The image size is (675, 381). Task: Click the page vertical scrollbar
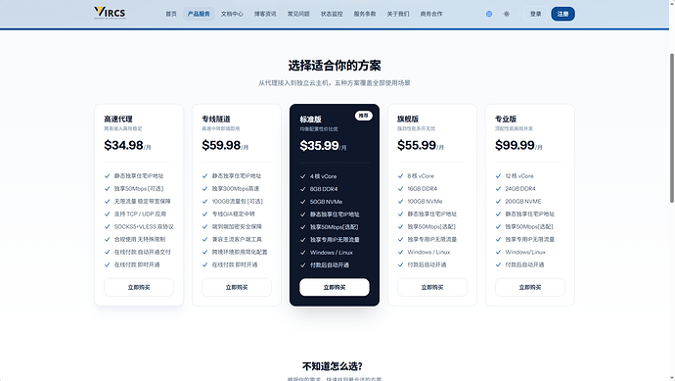(671, 128)
